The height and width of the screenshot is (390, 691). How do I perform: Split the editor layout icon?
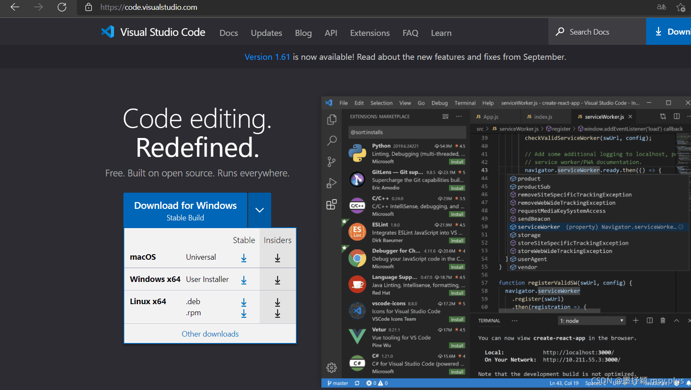(677, 116)
